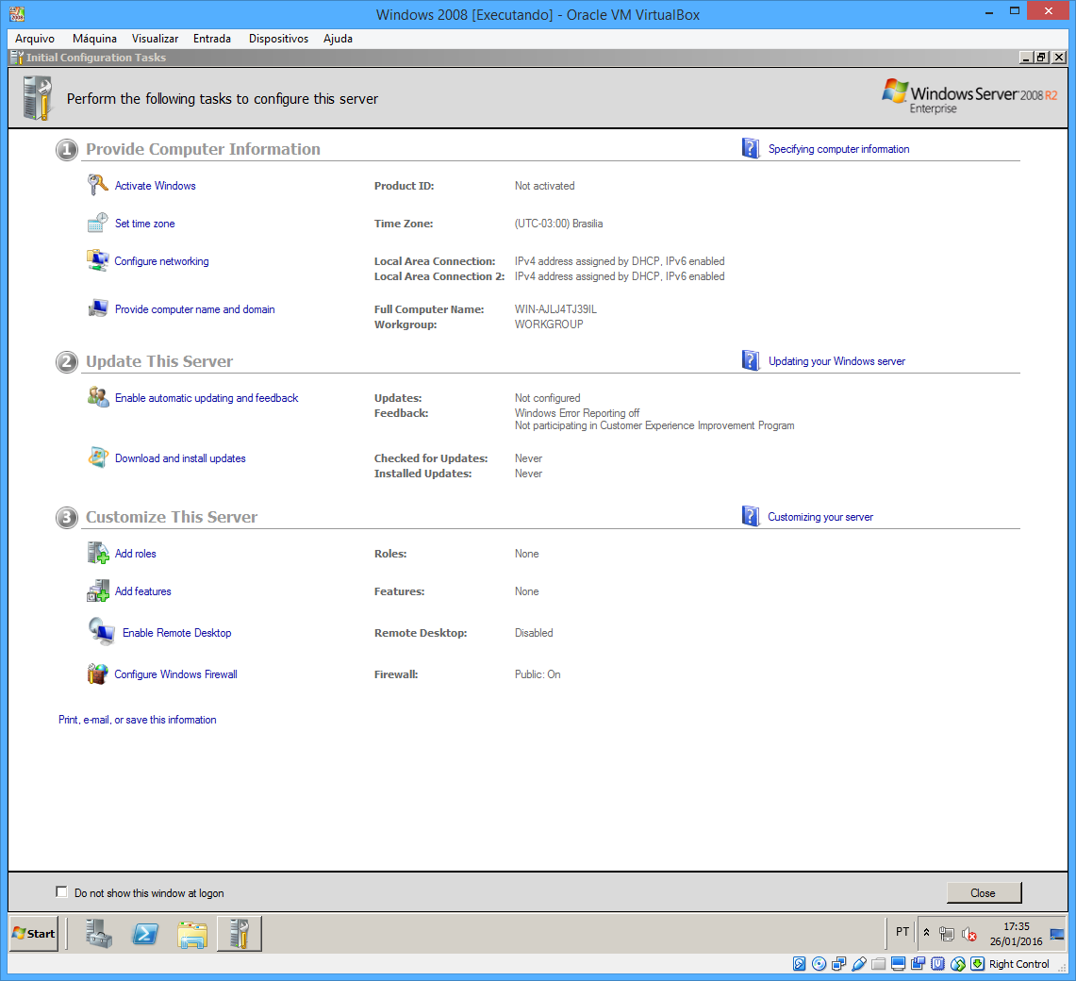Click the Enable Remote Desktop icon

click(102, 632)
